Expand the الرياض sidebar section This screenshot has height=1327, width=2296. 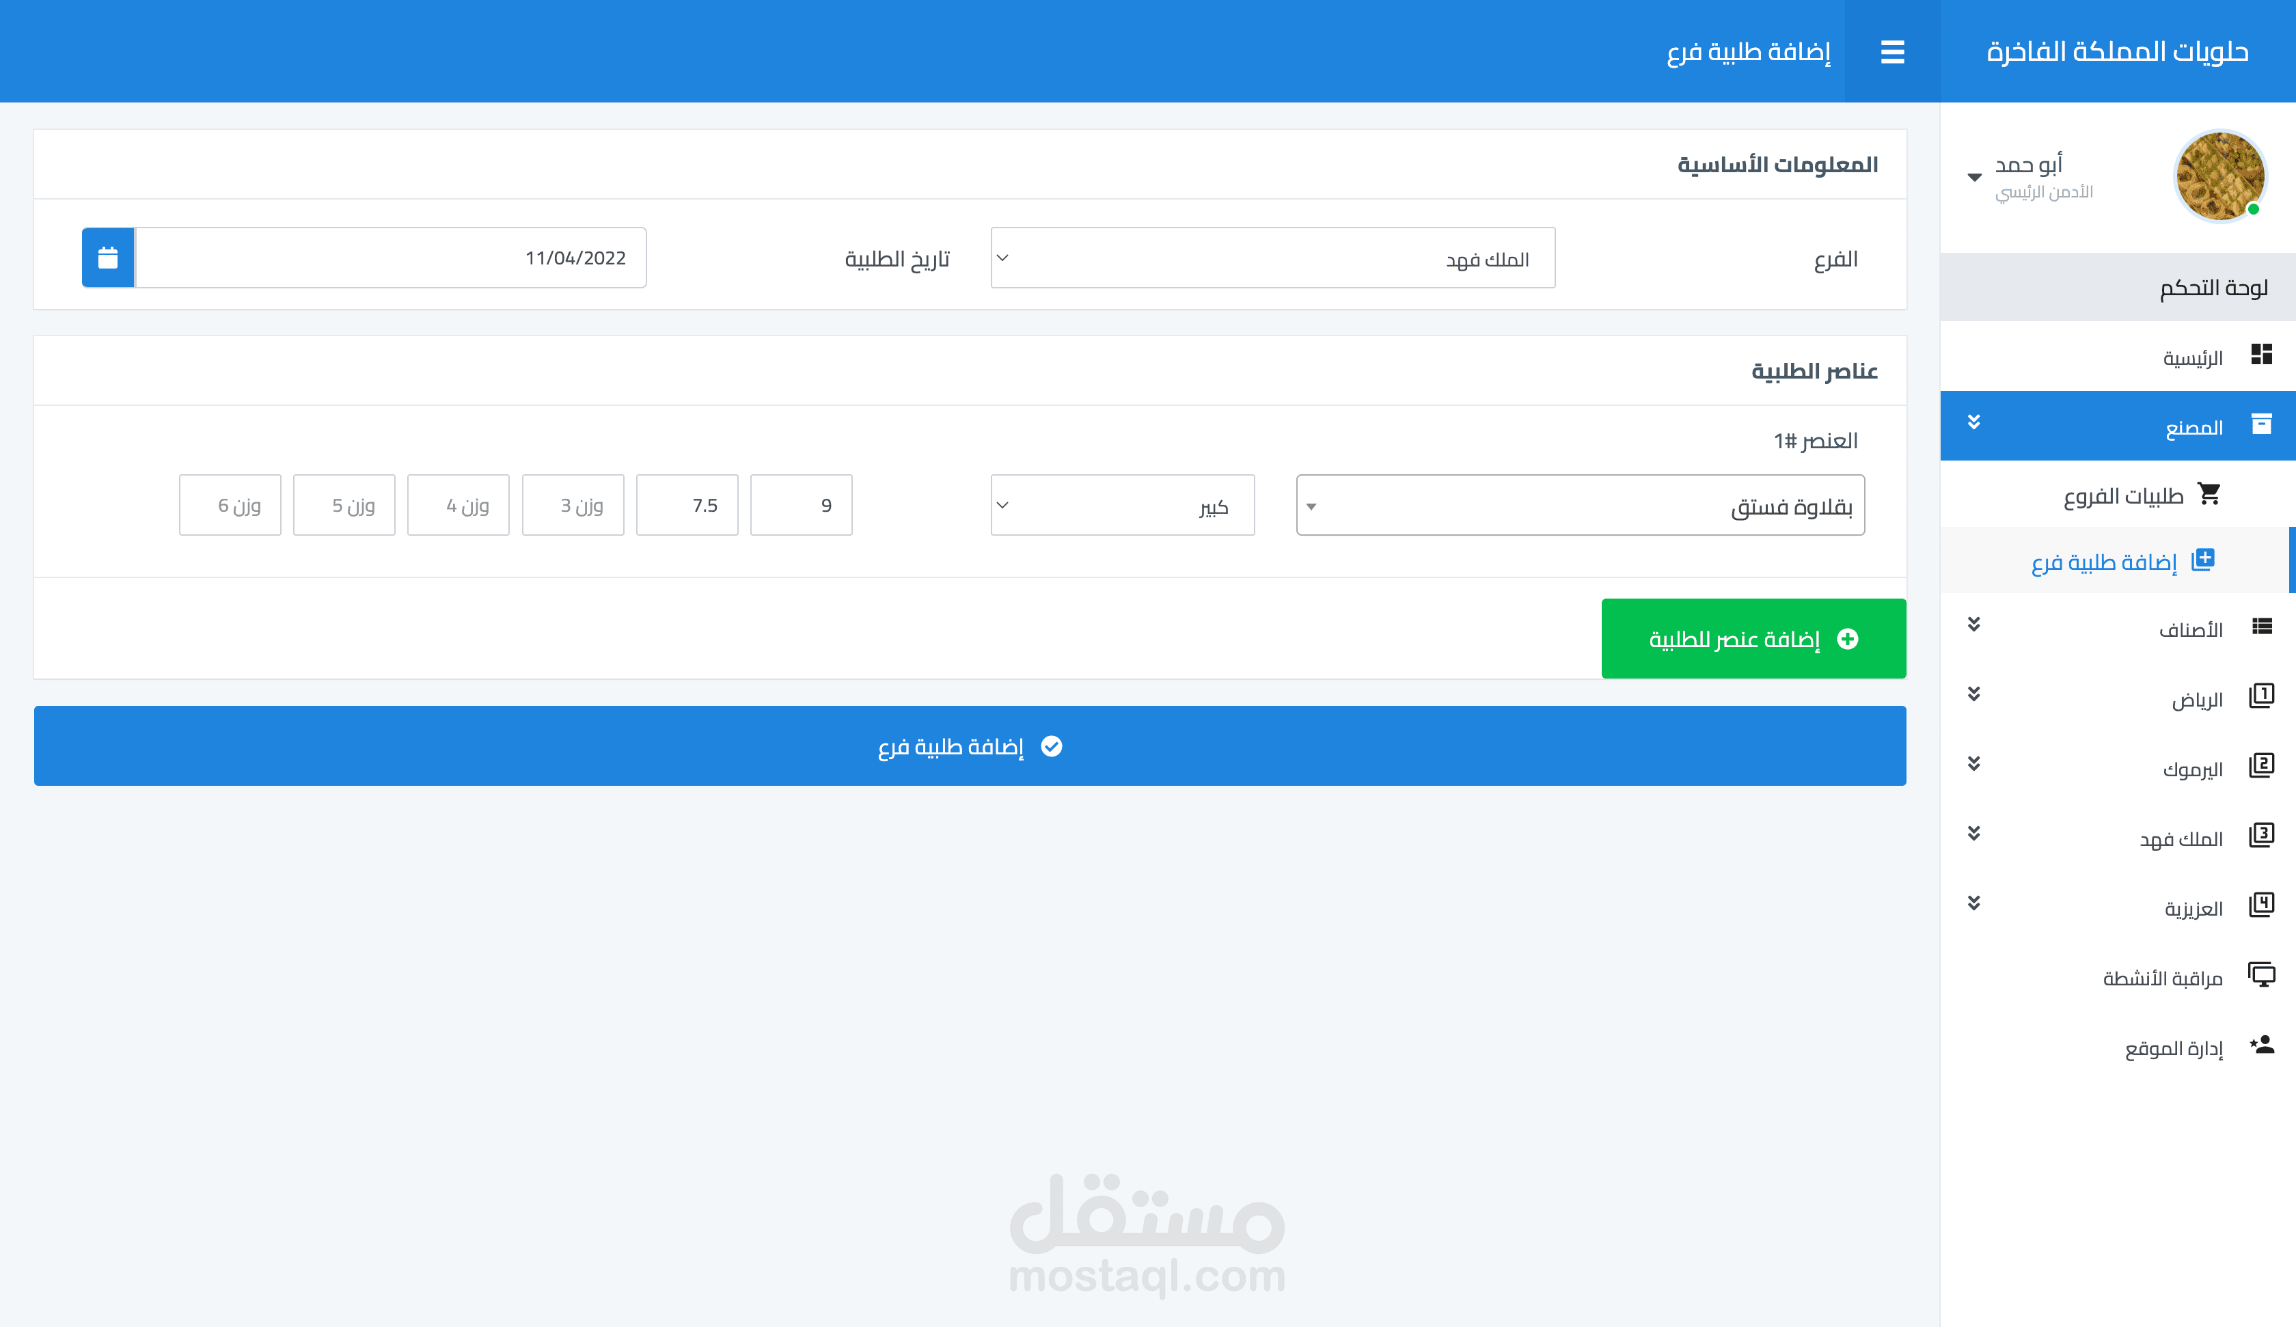(1973, 694)
